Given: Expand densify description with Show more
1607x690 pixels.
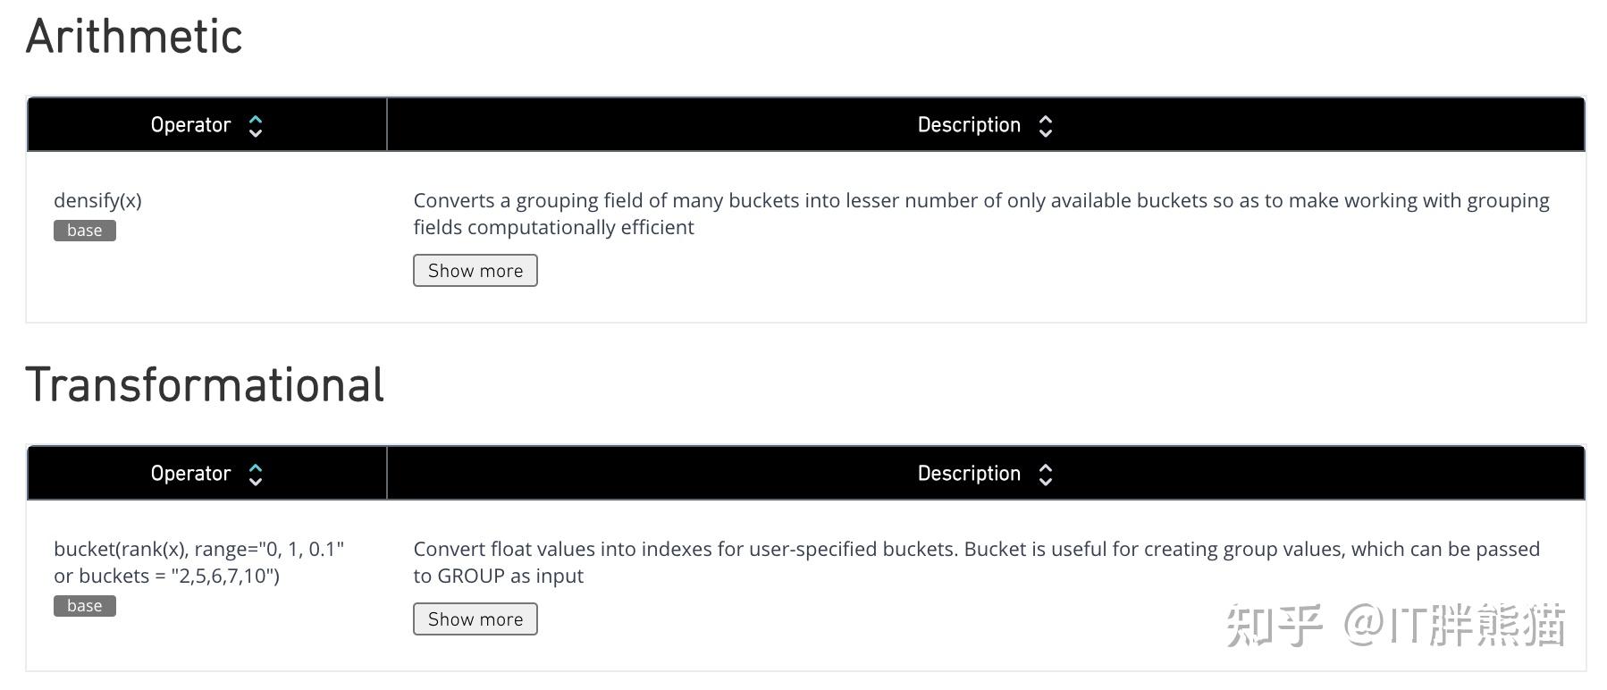Looking at the screenshot, I should pyautogui.click(x=475, y=271).
